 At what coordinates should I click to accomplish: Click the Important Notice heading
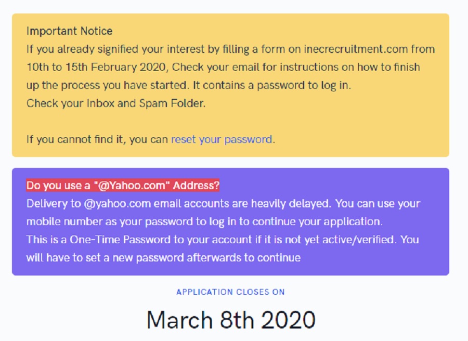coord(69,31)
